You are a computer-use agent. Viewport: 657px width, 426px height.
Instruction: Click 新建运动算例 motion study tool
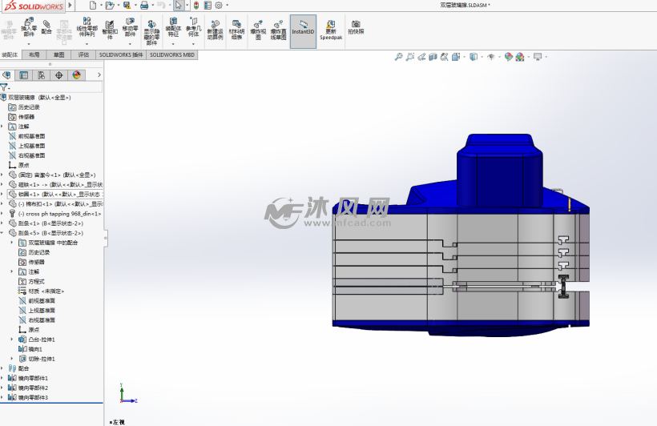(215, 30)
